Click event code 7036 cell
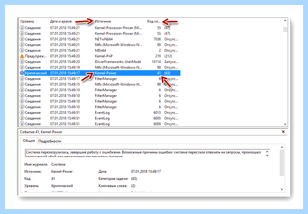308x214 pixels. coord(157,39)
